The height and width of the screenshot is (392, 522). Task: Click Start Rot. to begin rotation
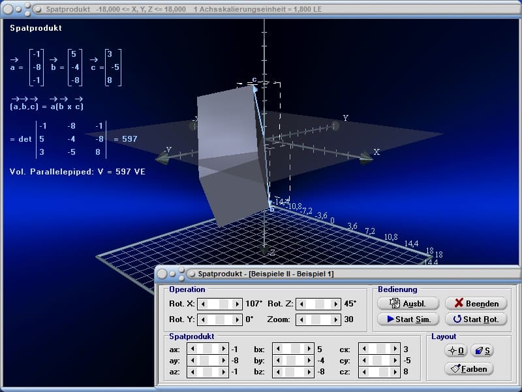[x=476, y=319]
